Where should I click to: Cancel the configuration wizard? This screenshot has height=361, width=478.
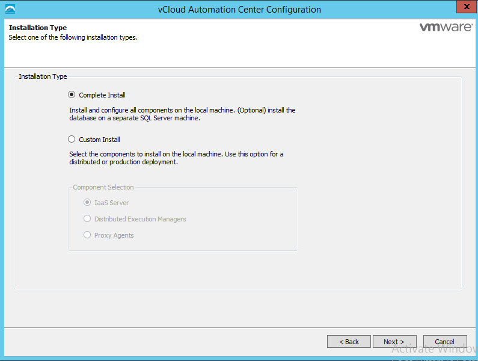point(445,342)
